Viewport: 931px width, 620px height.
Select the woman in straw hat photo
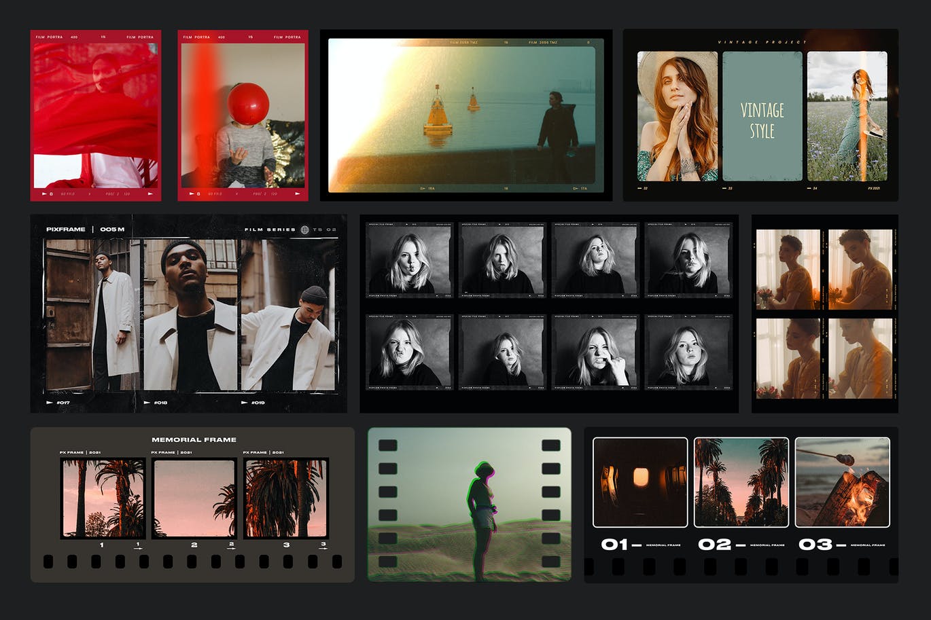coord(678,117)
